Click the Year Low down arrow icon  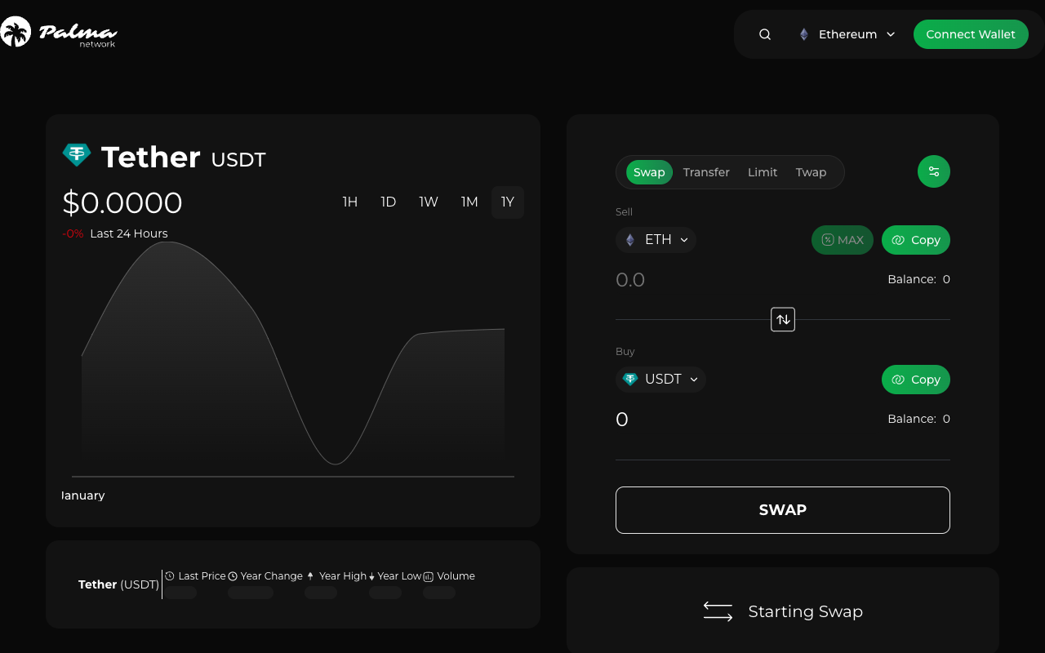pyautogui.click(x=371, y=576)
